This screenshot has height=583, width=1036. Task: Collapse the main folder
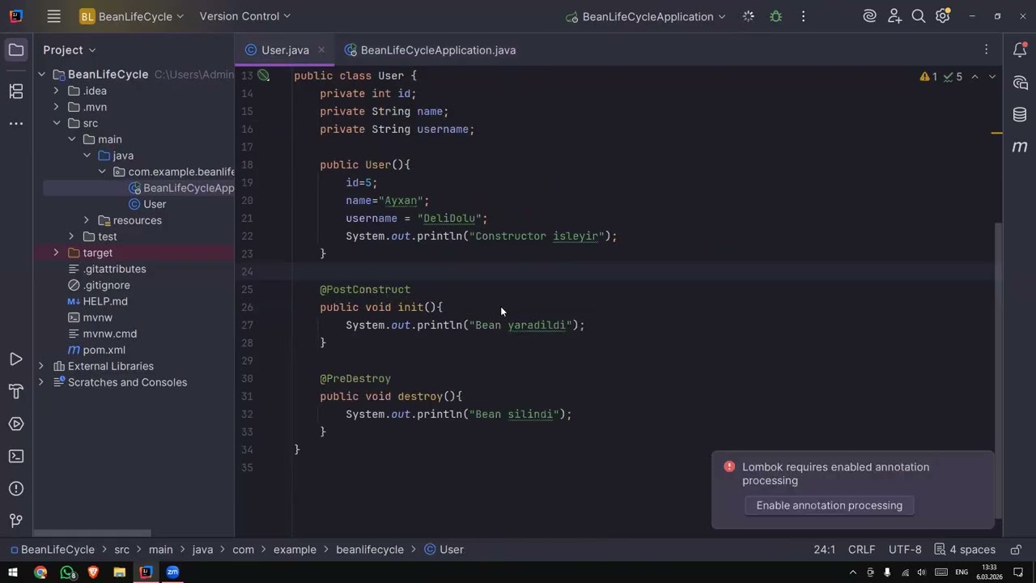click(x=72, y=139)
